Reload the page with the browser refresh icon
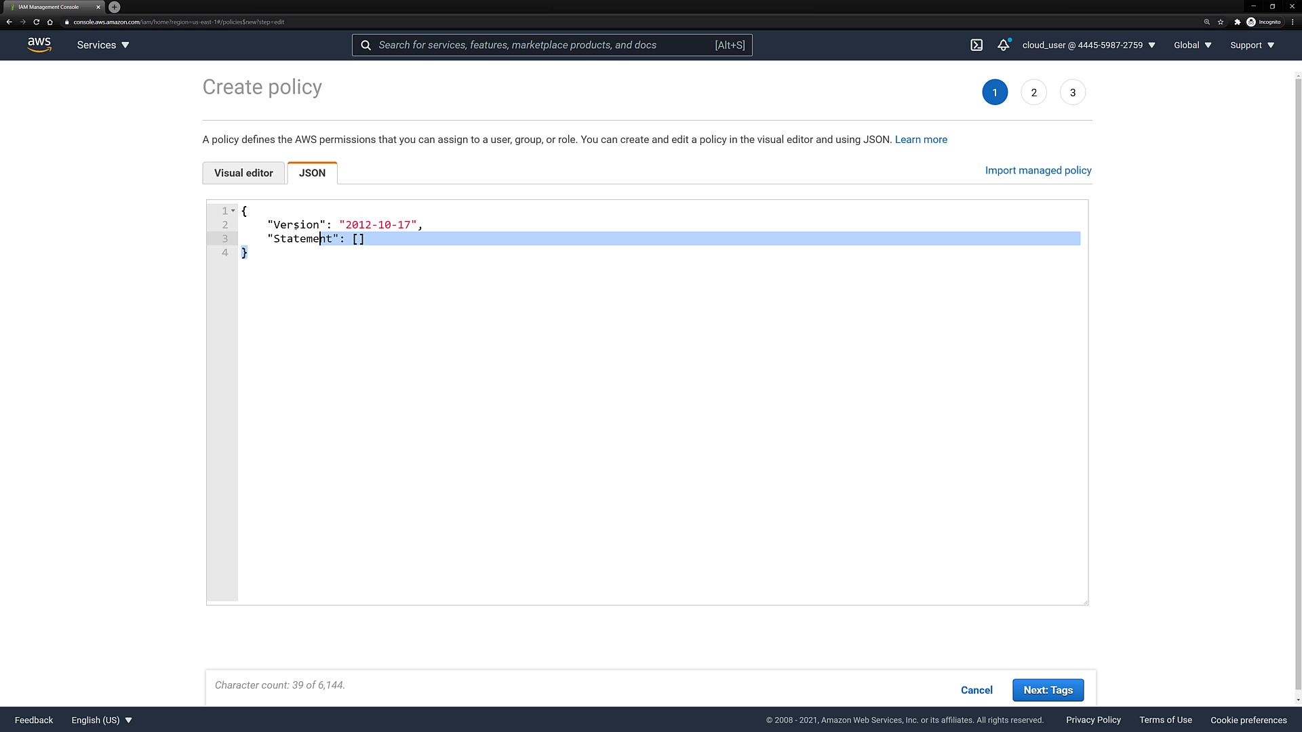The height and width of the screenshot is (732, 1302). pos(37,22)
